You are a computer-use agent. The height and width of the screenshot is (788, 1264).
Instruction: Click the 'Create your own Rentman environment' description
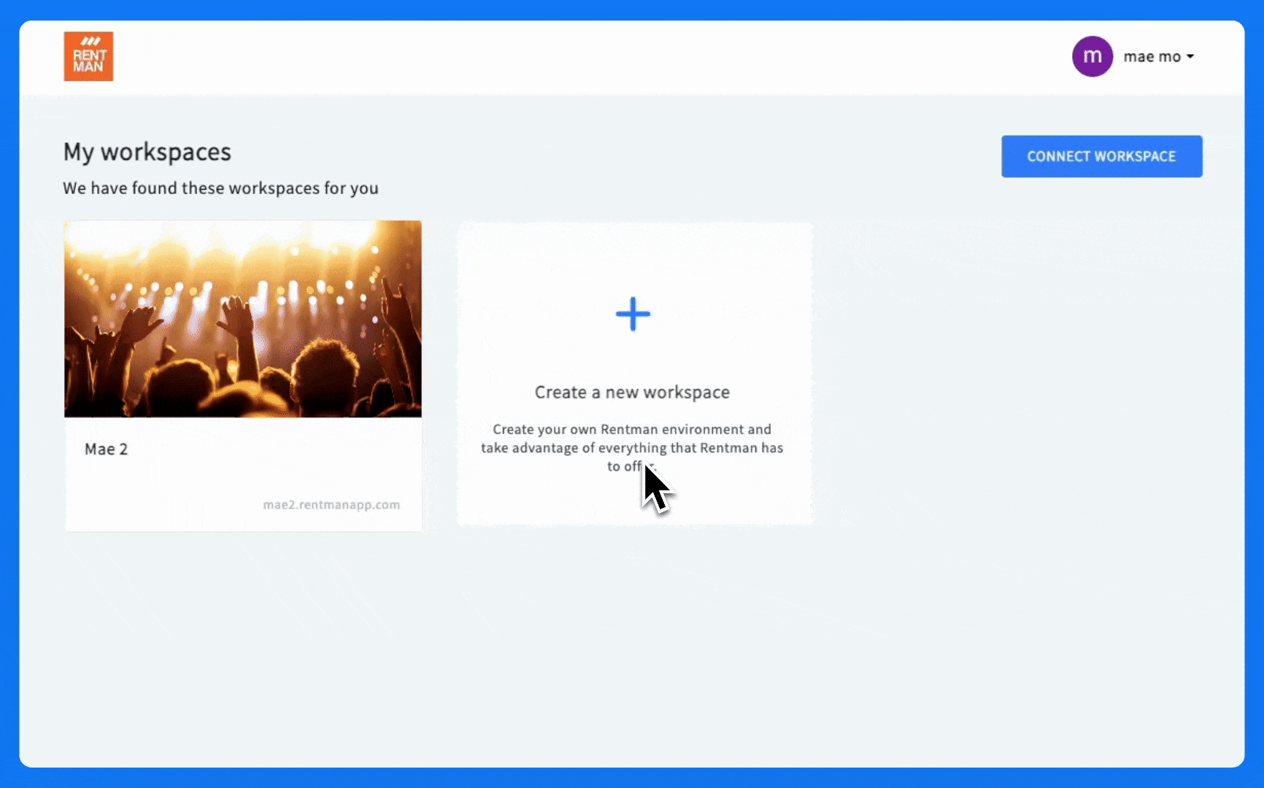[x=632, y=448]
